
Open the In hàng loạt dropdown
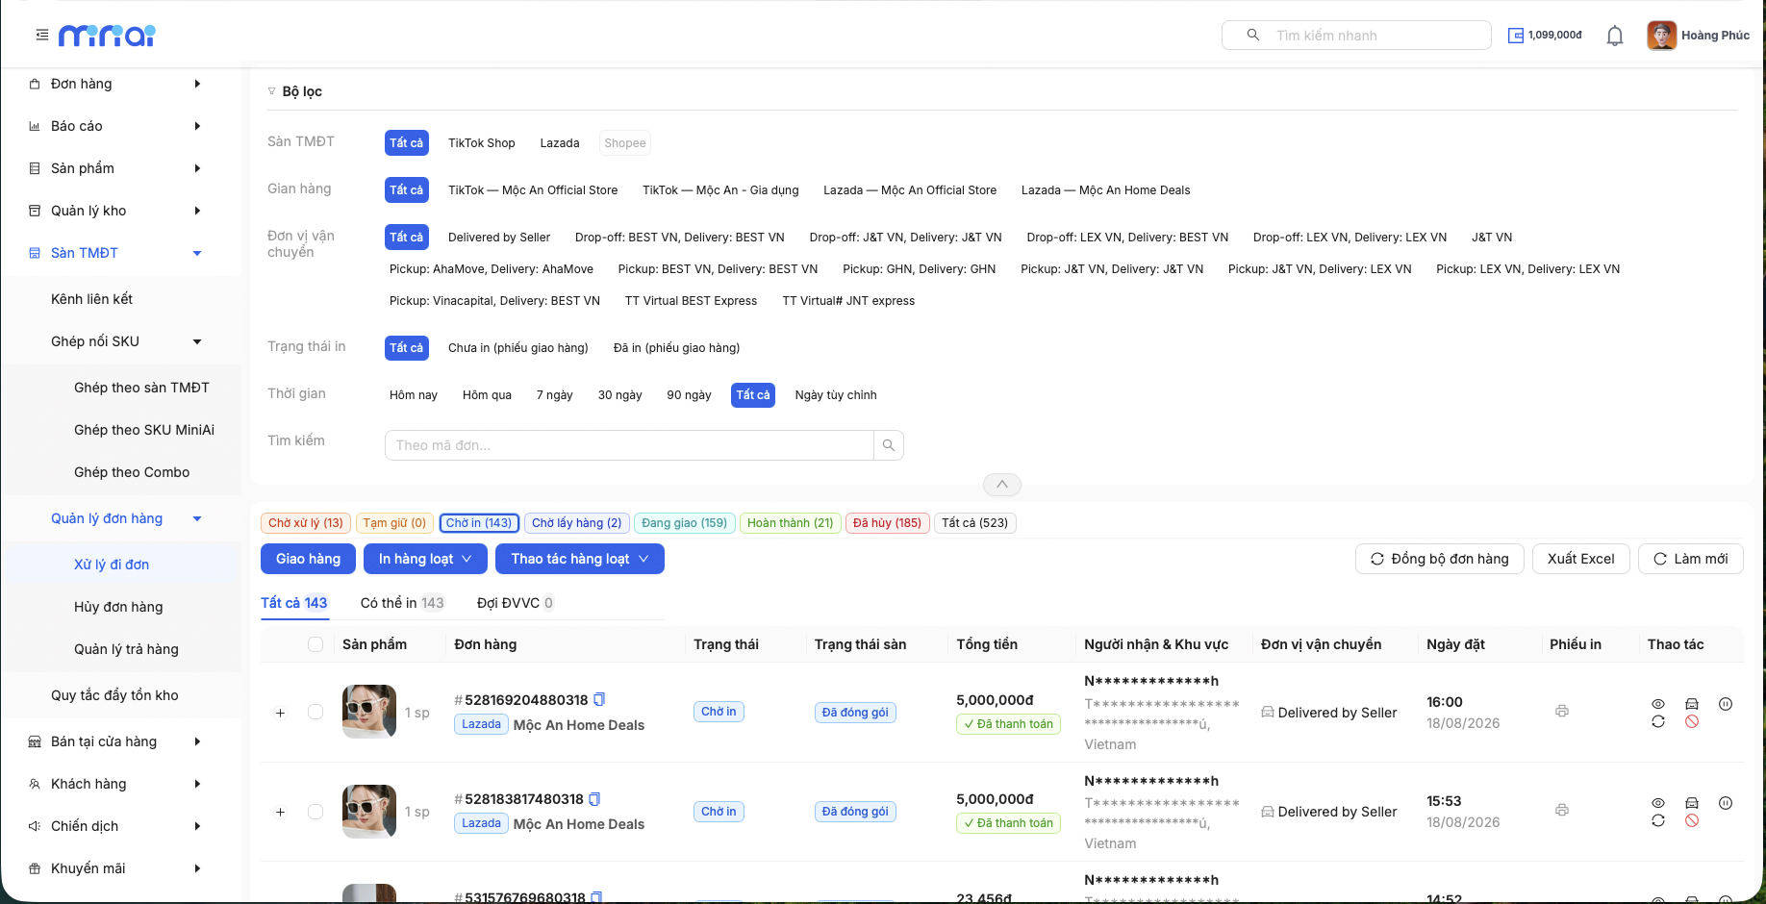(x=425, y=559)
